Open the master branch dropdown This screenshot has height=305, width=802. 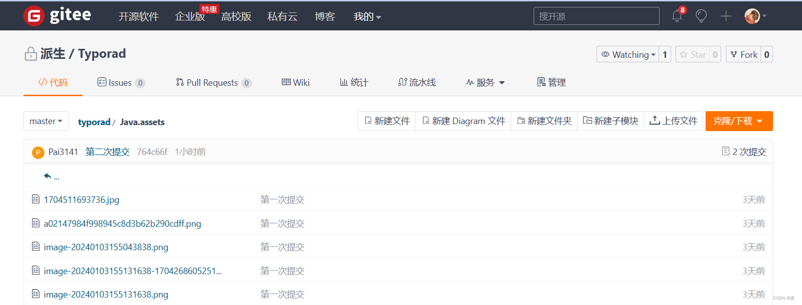(x=46, y=121)
